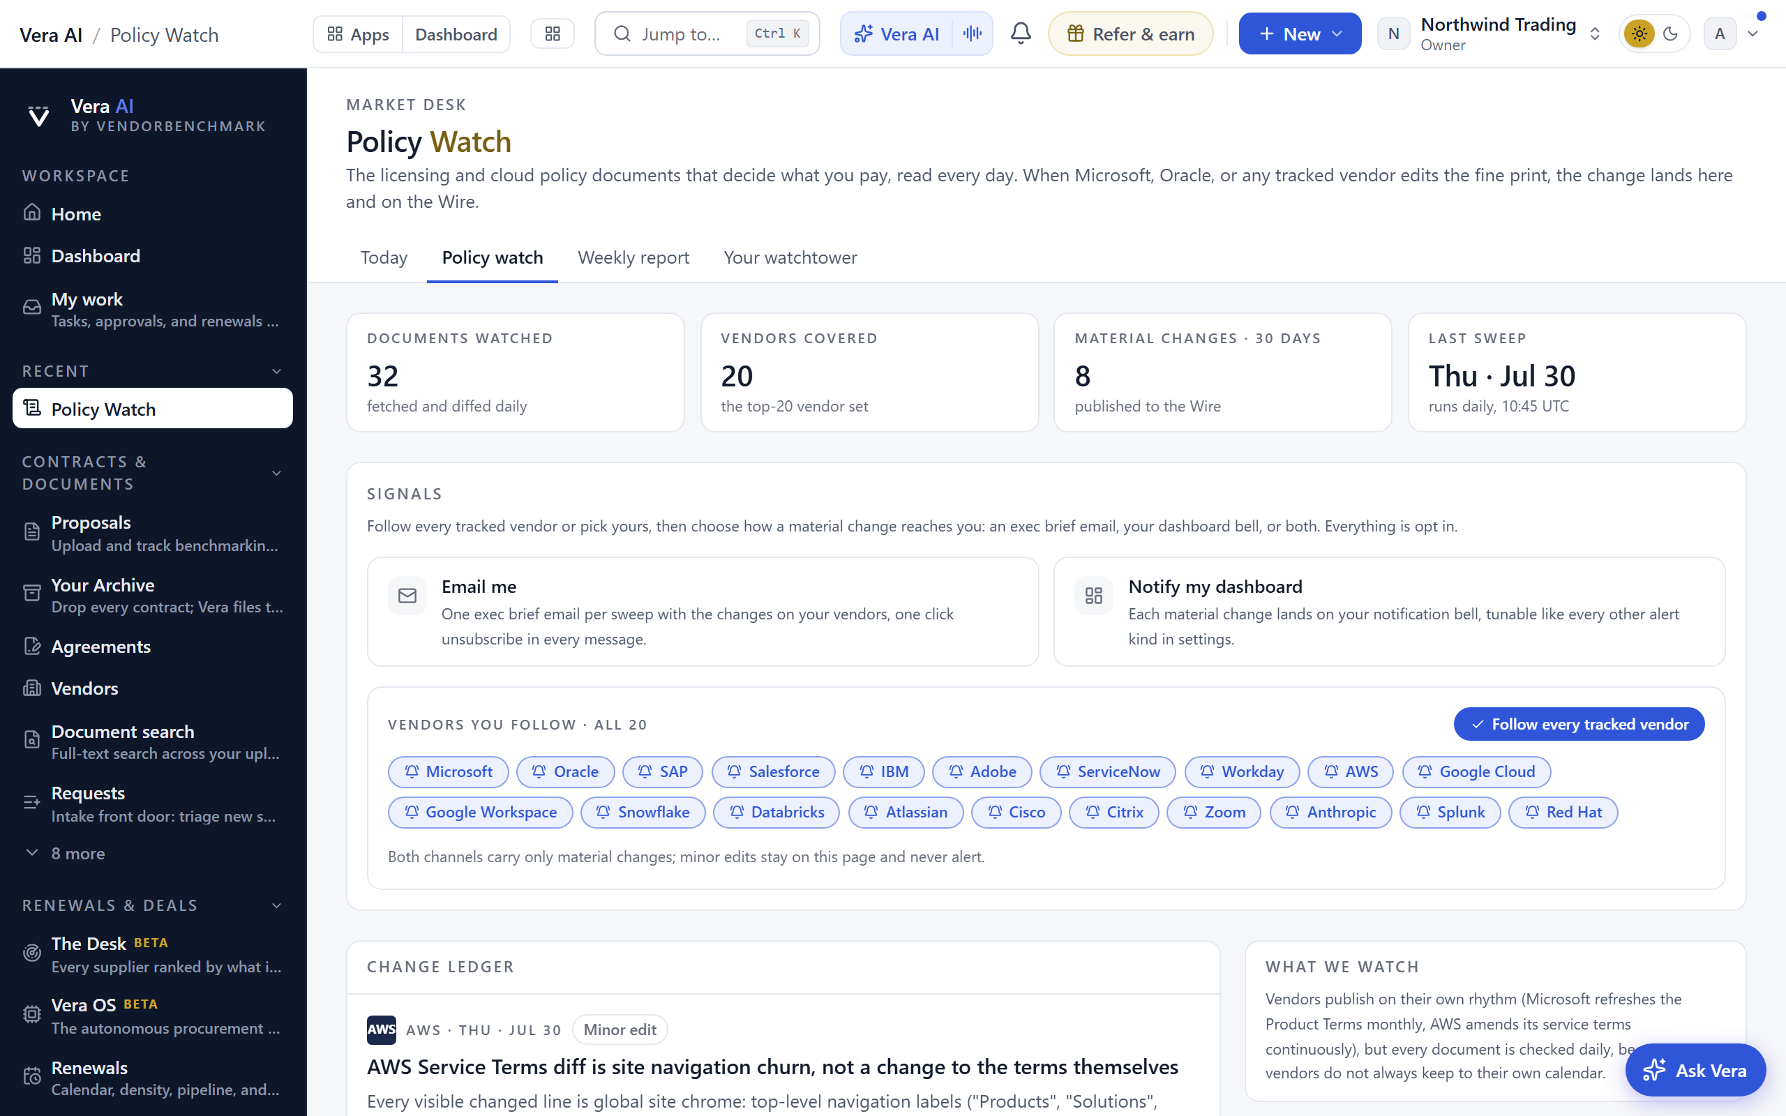The image size is (1786, 1116).
Task: Toggle following Databricks vendor chip
Action: (x=776, y=812)
